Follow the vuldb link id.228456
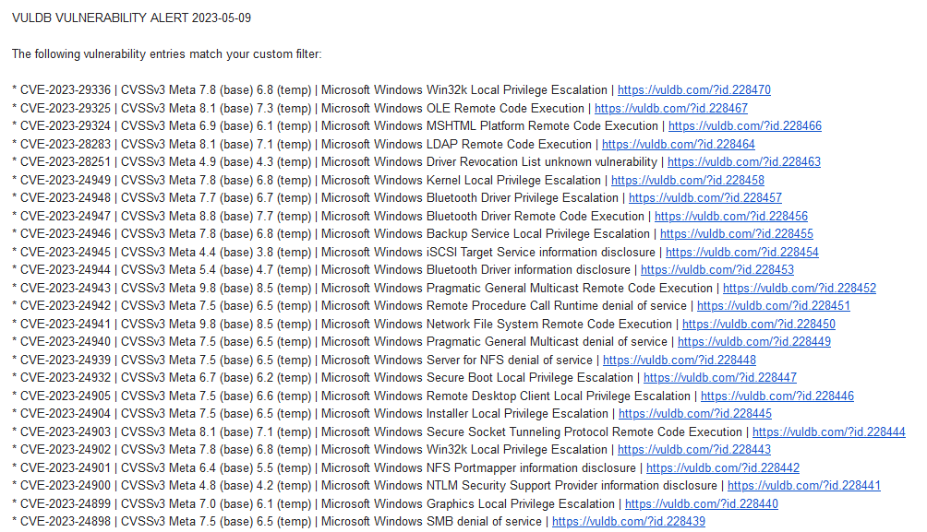The image size is (927, 532). click(730, 216)
